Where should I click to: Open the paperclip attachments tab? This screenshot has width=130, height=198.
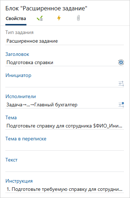pyautogui.click(x=78, y=18)
